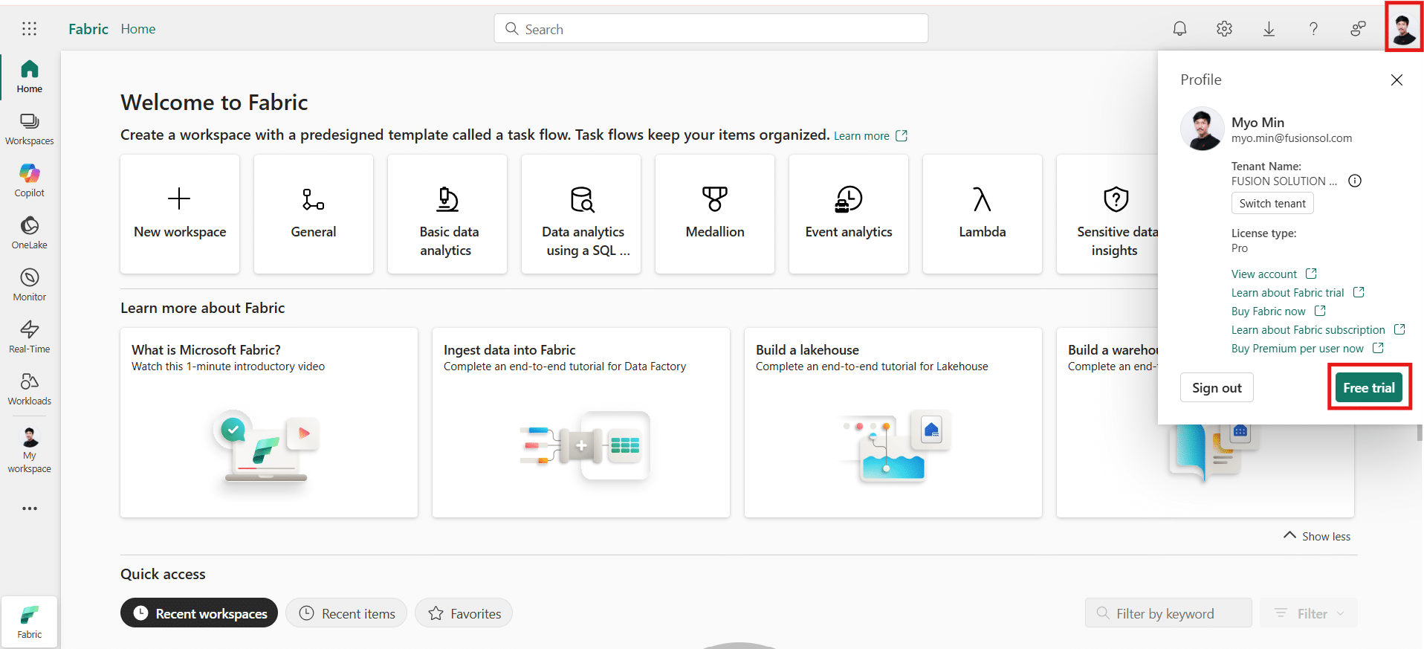Open Ingest data into Fabric tutorial
This screenshot has width=1424, height=649.
(581, 423)
